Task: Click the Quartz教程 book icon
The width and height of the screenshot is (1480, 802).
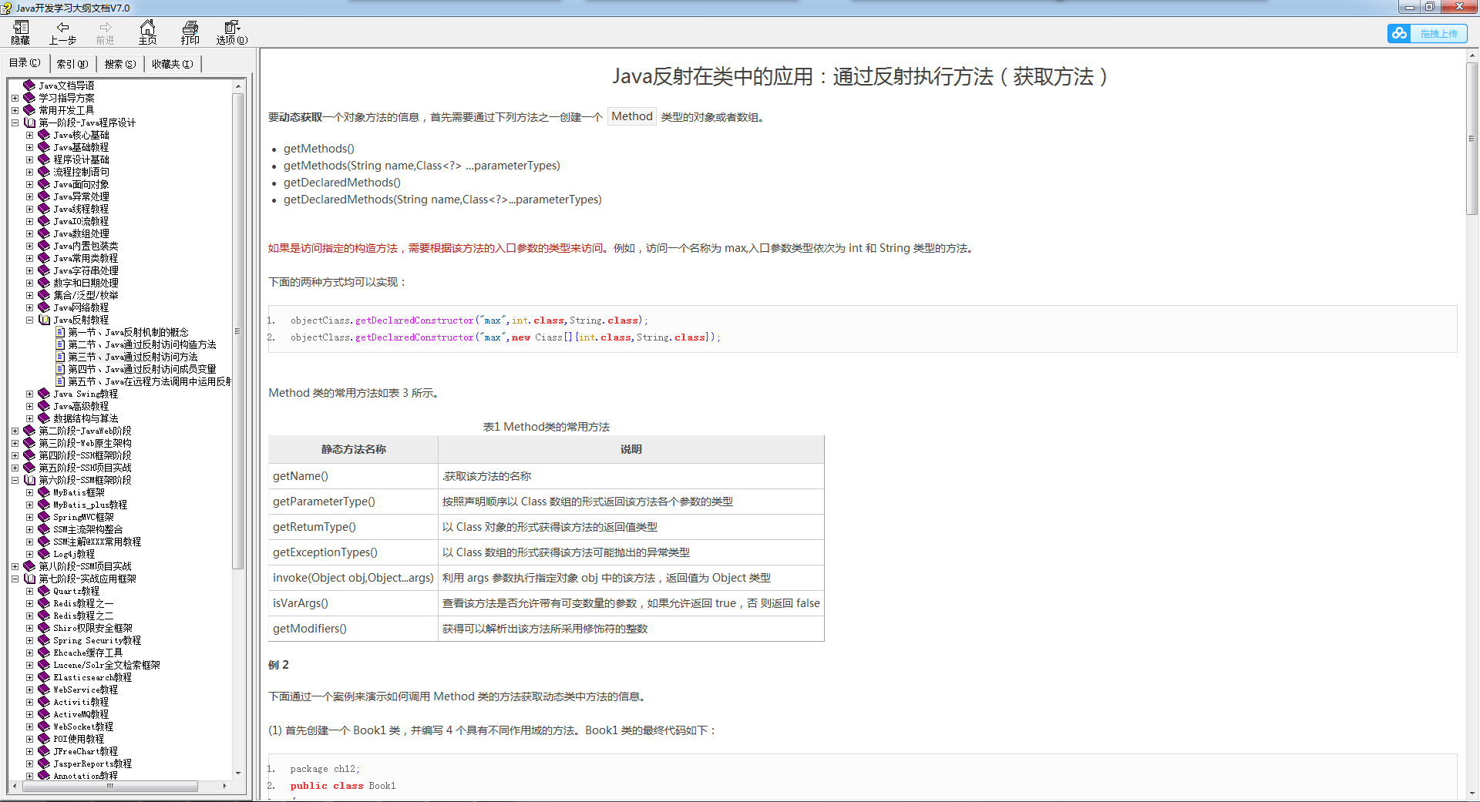Action: 44,591
